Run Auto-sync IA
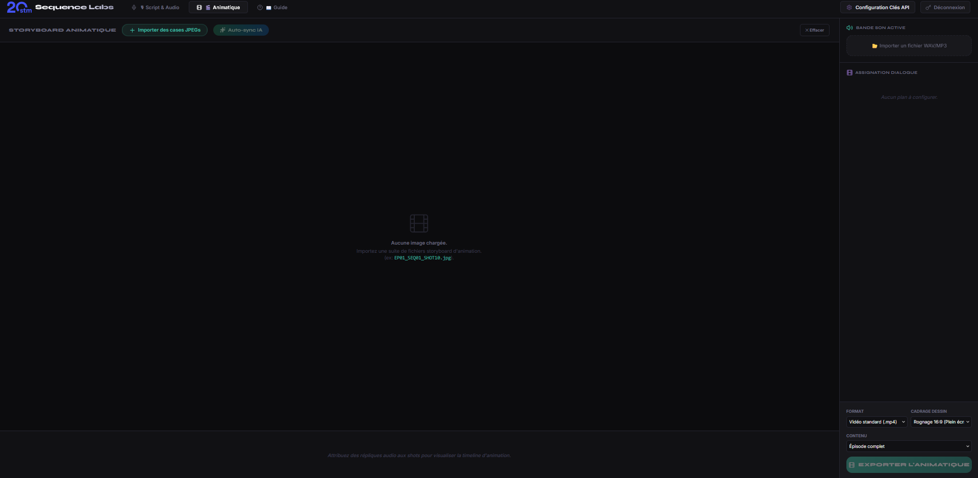The image size is (978, 478). (x=241, y=30)
